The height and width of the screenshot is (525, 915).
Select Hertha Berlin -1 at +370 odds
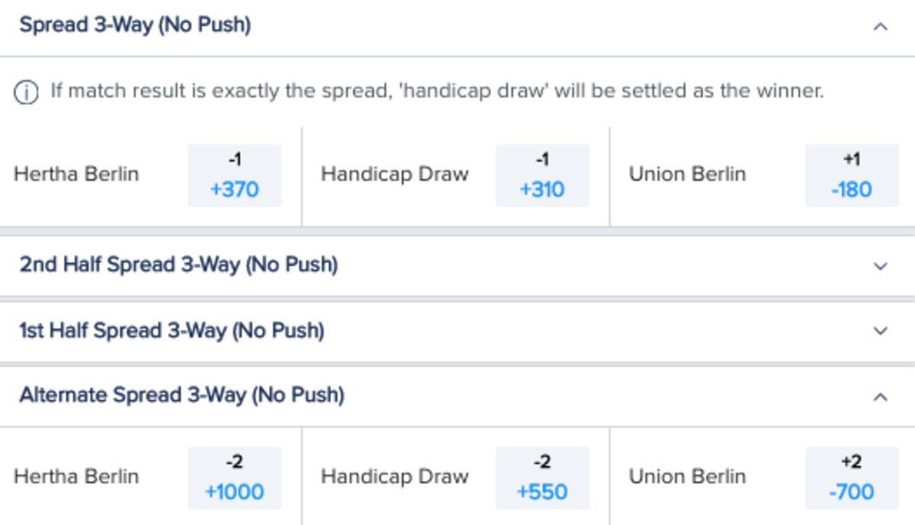point(235,175)
